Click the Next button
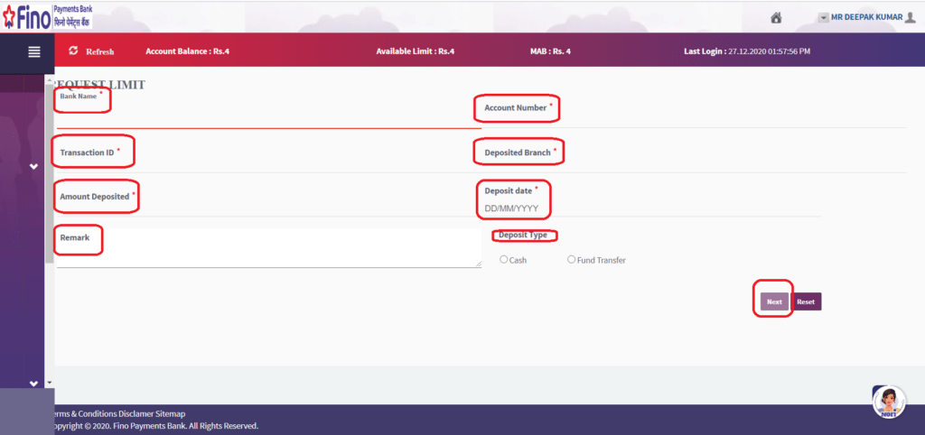 coord(774,301)
